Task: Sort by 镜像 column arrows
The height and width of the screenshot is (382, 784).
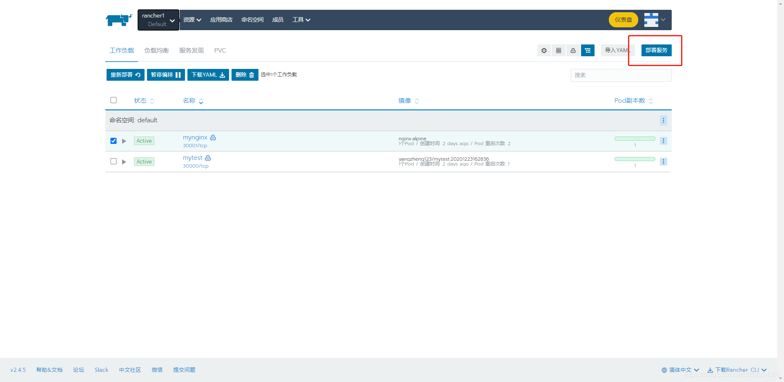Action: [416, 101]
